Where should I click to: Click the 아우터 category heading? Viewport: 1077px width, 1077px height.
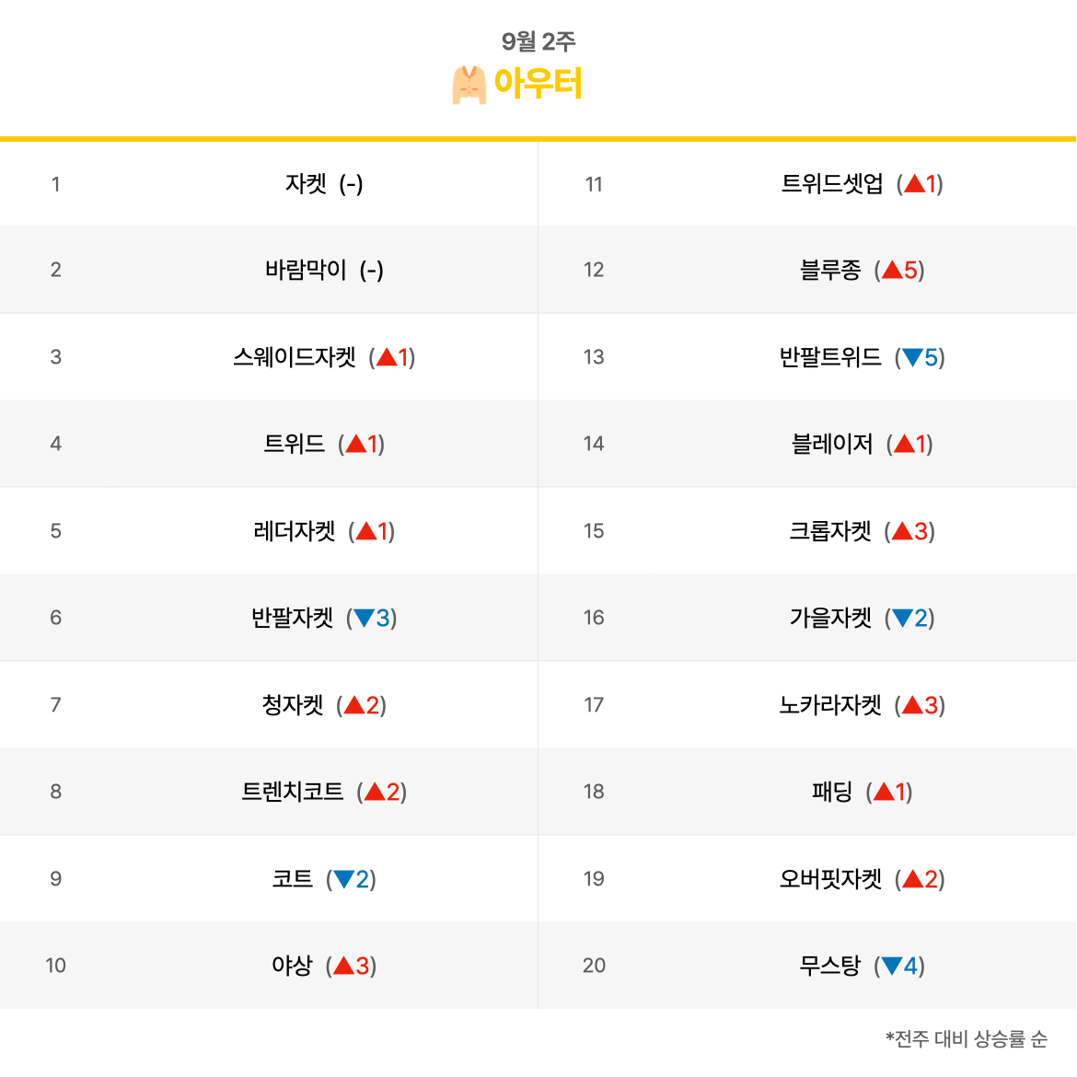pyautogui.click(x=538, y=83)
